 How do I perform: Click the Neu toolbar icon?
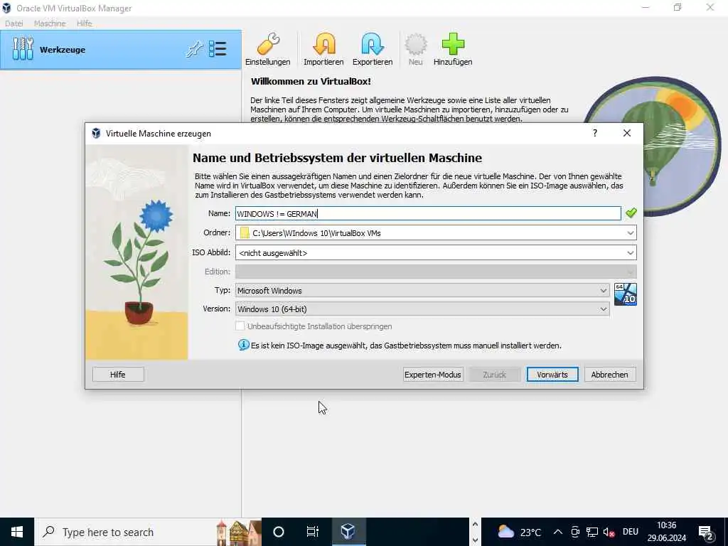point(415,44)
